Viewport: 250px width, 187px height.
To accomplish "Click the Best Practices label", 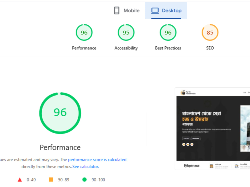I will click(168, 48).
